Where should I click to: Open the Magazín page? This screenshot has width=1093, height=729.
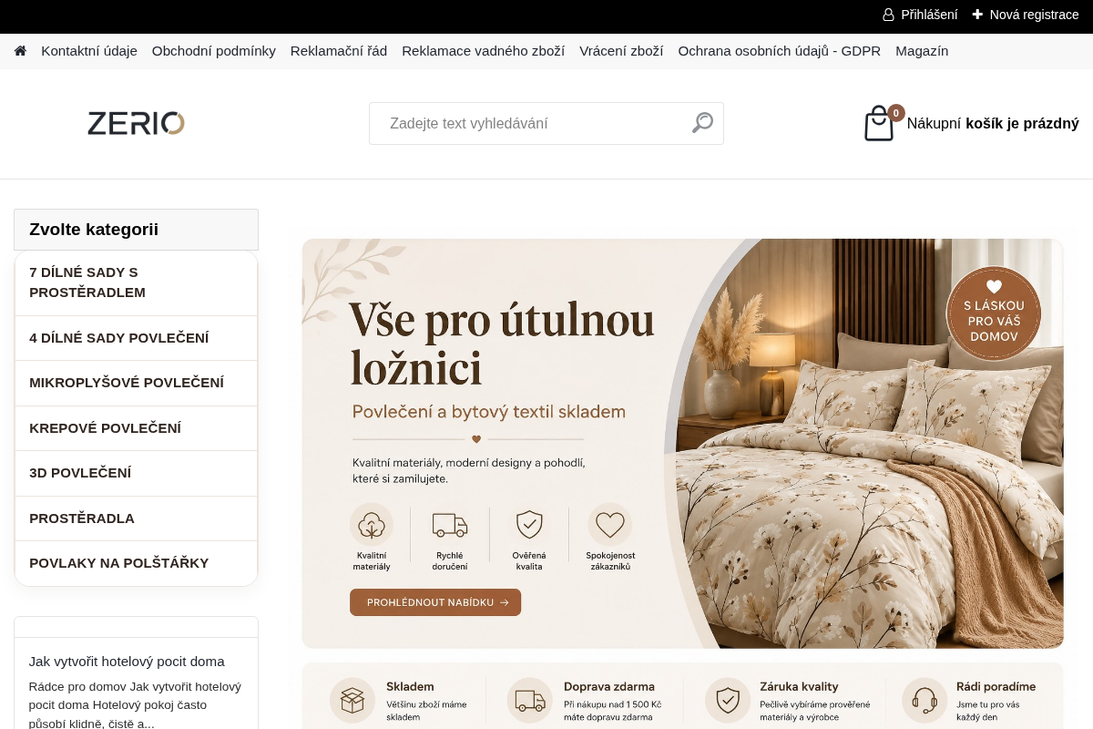coord(922,51)
